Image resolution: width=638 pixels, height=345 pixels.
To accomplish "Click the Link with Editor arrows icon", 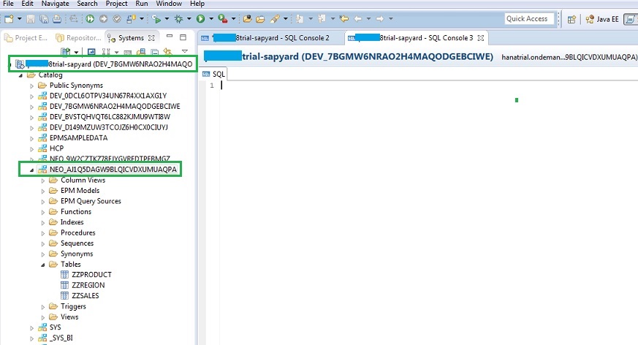I will click(167, 52).
